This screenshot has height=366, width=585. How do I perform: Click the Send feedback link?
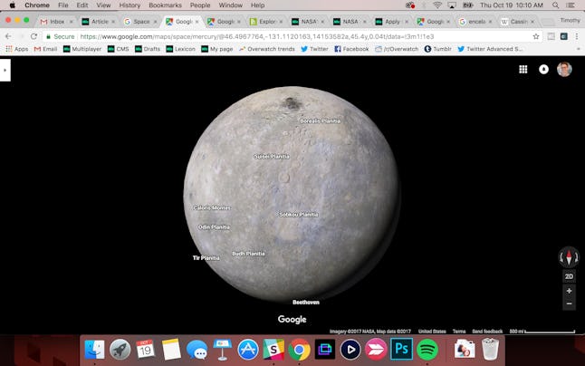[x=487, y=332]
